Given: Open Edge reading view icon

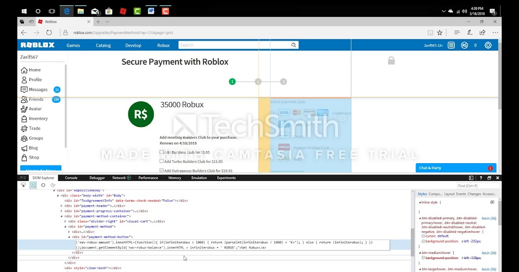Looking at the screenshot, I should (x=430, y=32).
